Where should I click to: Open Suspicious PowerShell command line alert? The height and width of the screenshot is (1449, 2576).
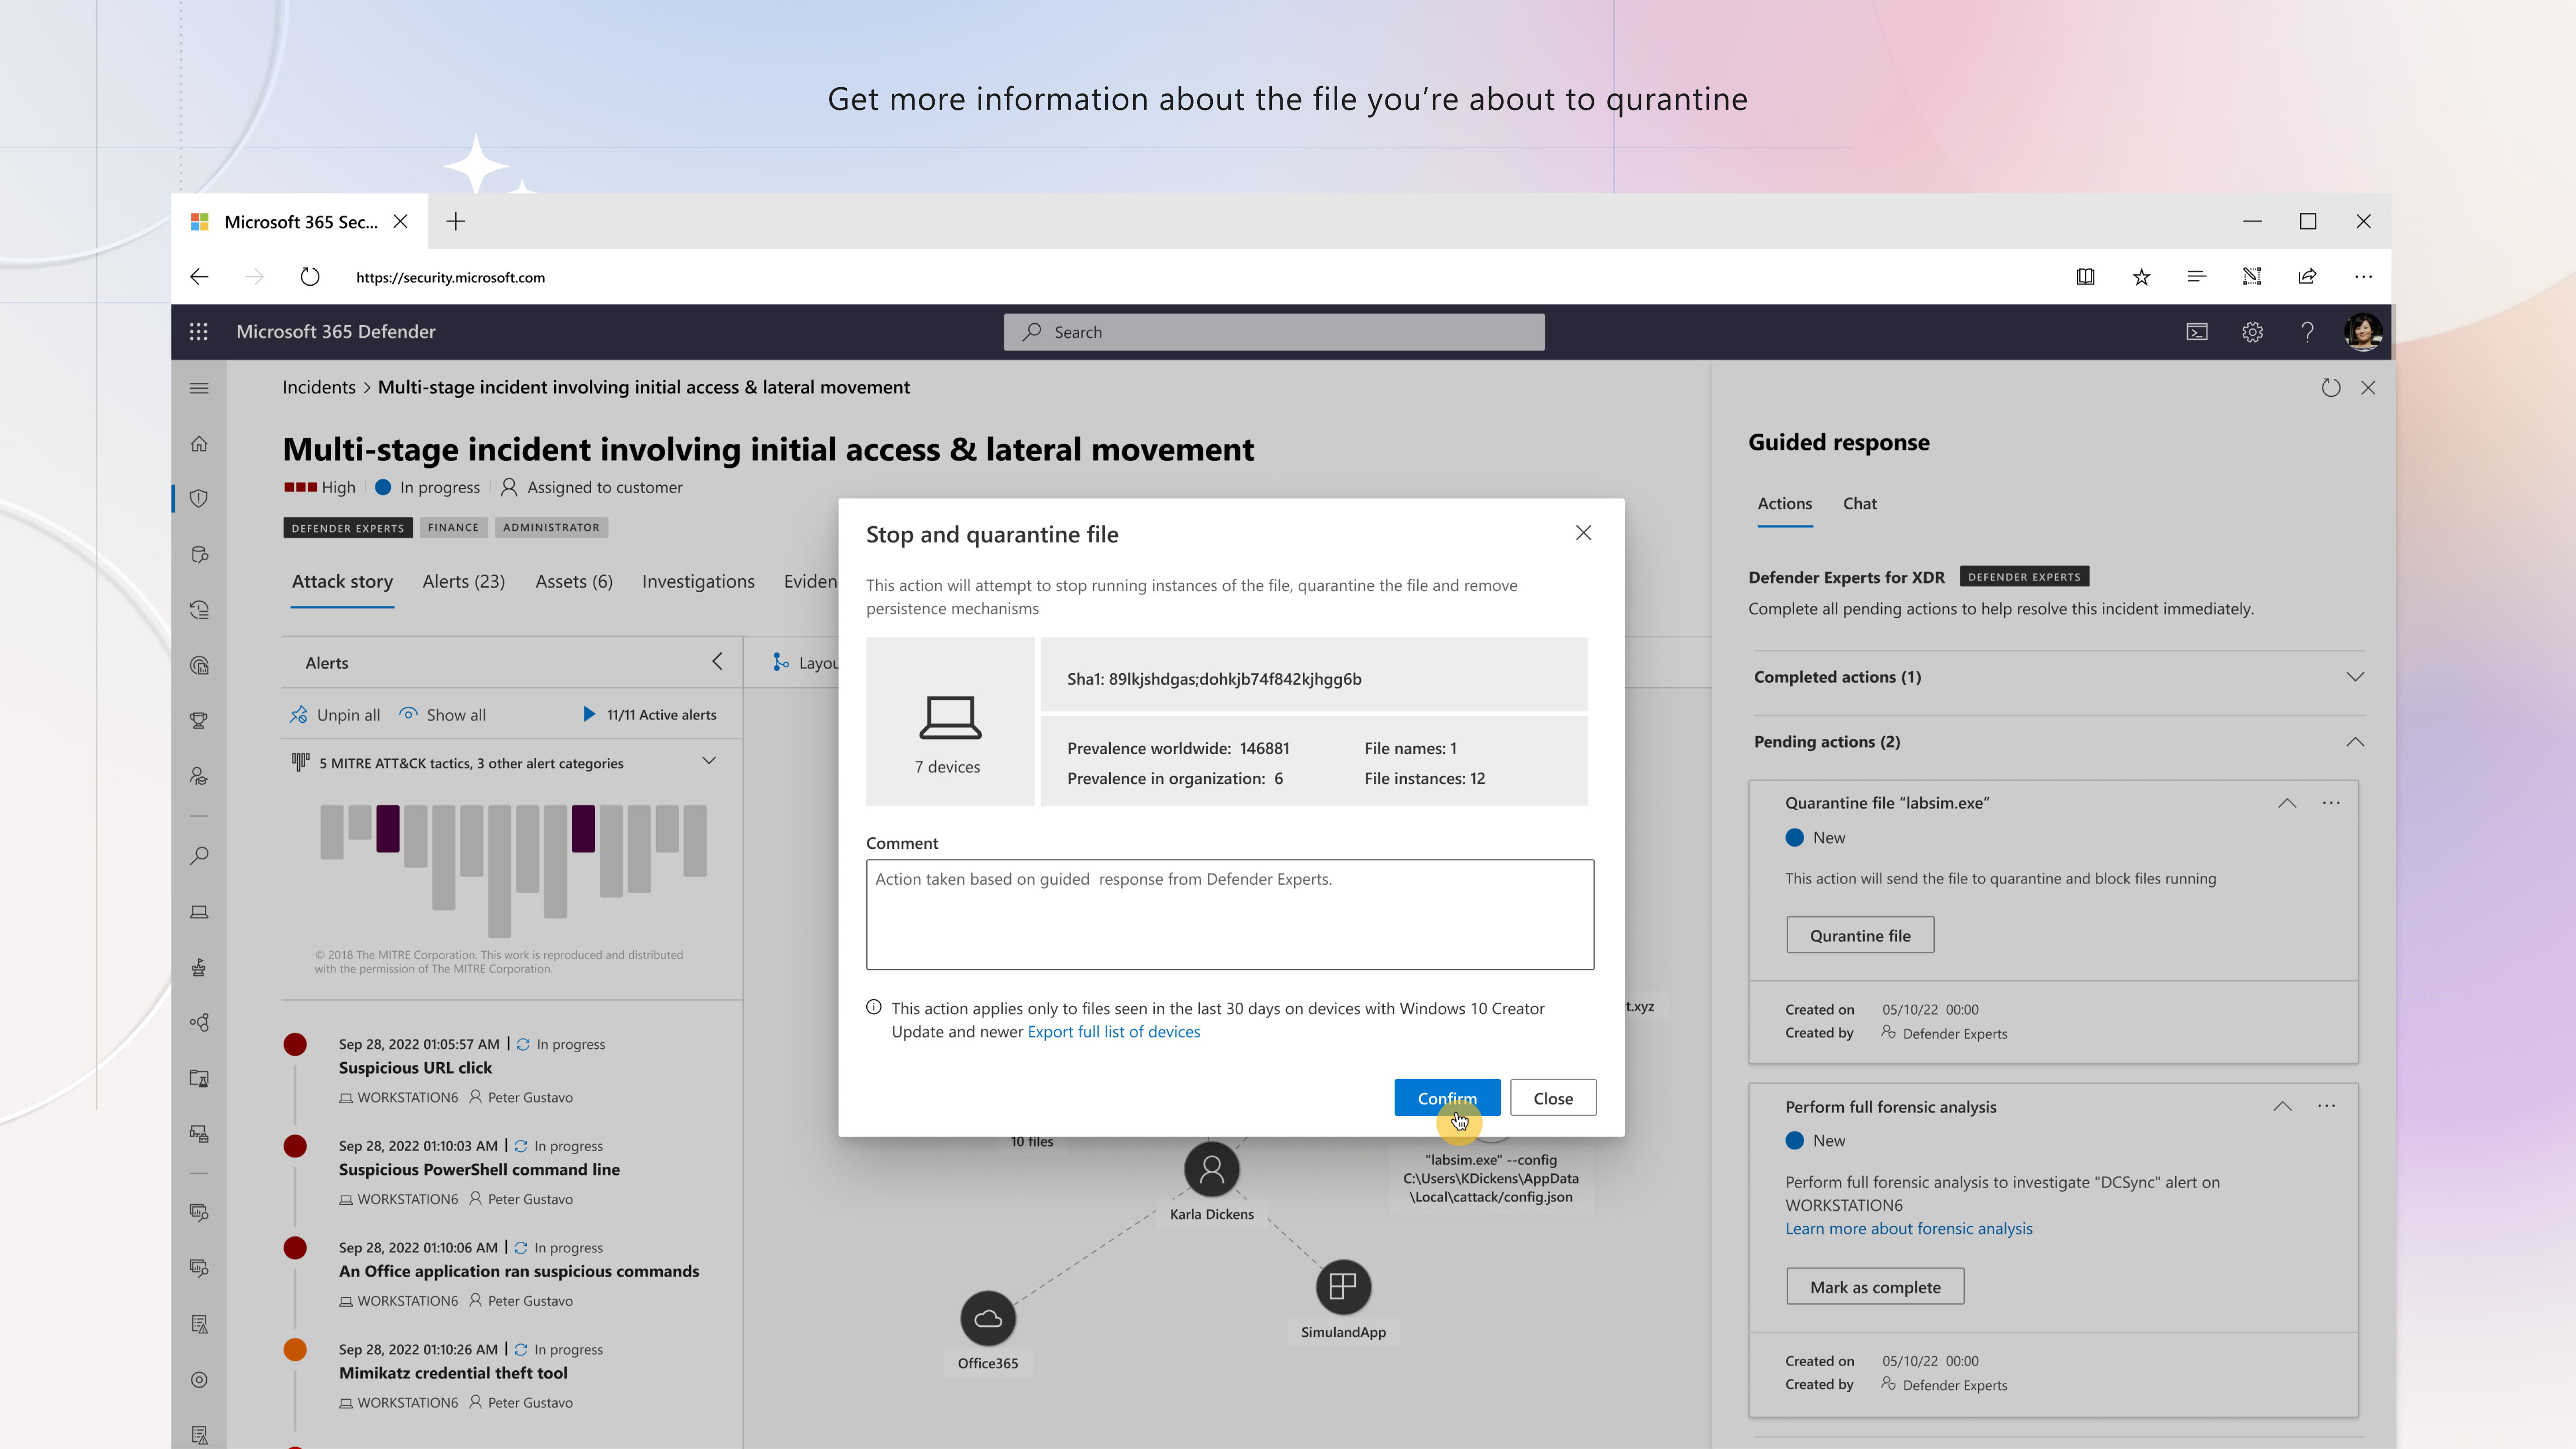pos(479,1170)
